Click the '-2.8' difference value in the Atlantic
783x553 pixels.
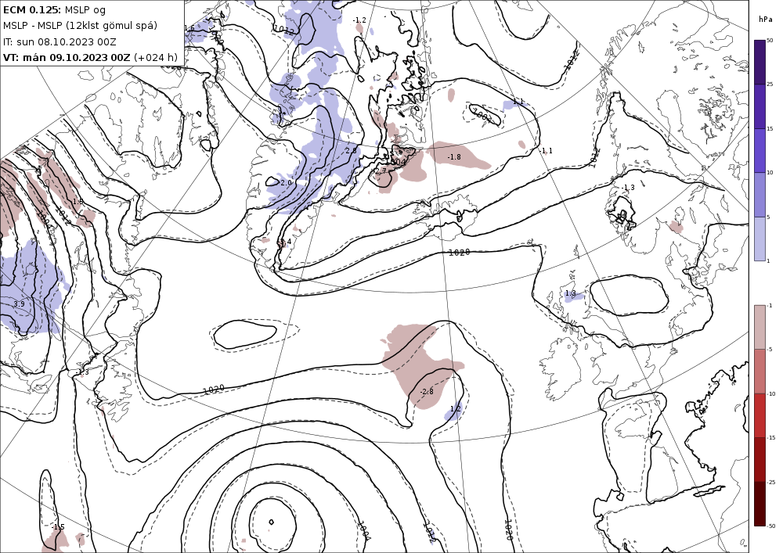click(427, 391)
